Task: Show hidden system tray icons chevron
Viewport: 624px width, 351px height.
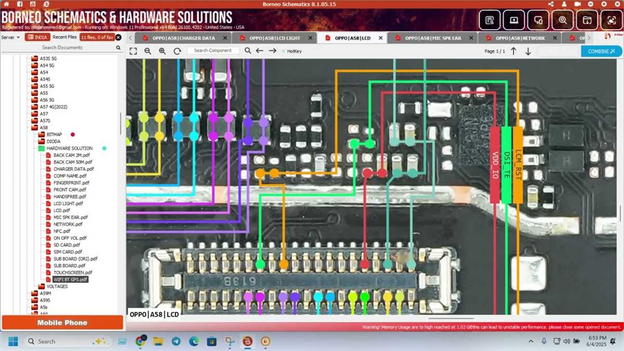Action: 531,341
